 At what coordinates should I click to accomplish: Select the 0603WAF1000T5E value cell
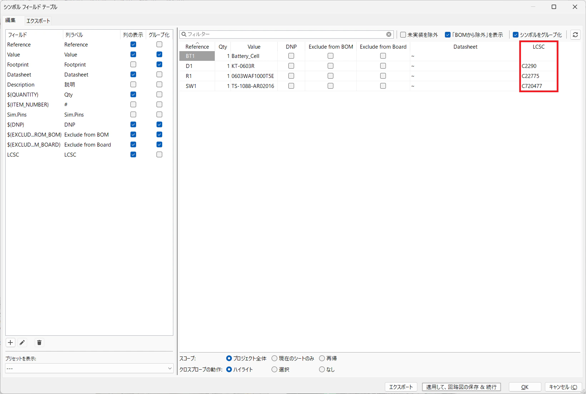[254, 76]
